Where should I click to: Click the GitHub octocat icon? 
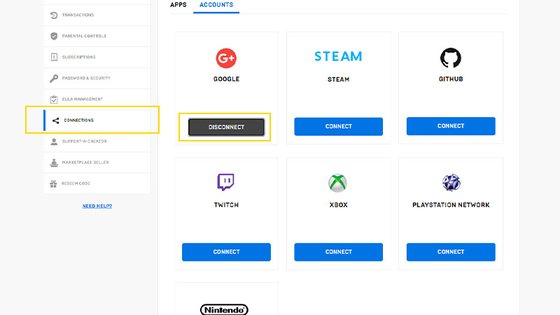pos(451,57)
